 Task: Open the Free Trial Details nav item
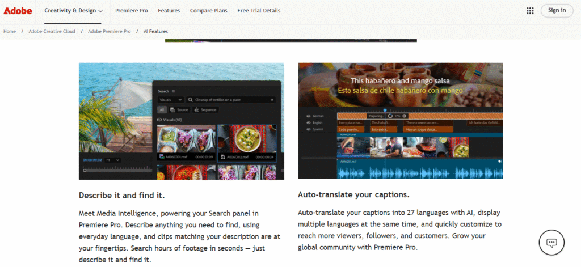click(259, 11)
